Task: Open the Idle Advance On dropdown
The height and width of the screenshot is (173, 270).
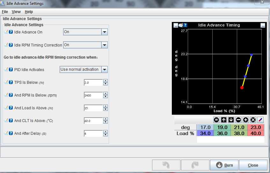Action: 105,32
